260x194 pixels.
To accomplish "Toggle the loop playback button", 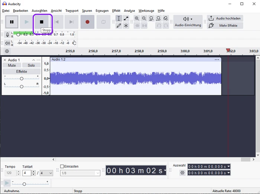I will coord(103,22).
